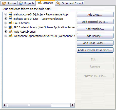Image resolution: width=116 pixels, height=110 pixels.
Task: Click the WebSphere Application Server v8.0 library icon
Action: 10,36
